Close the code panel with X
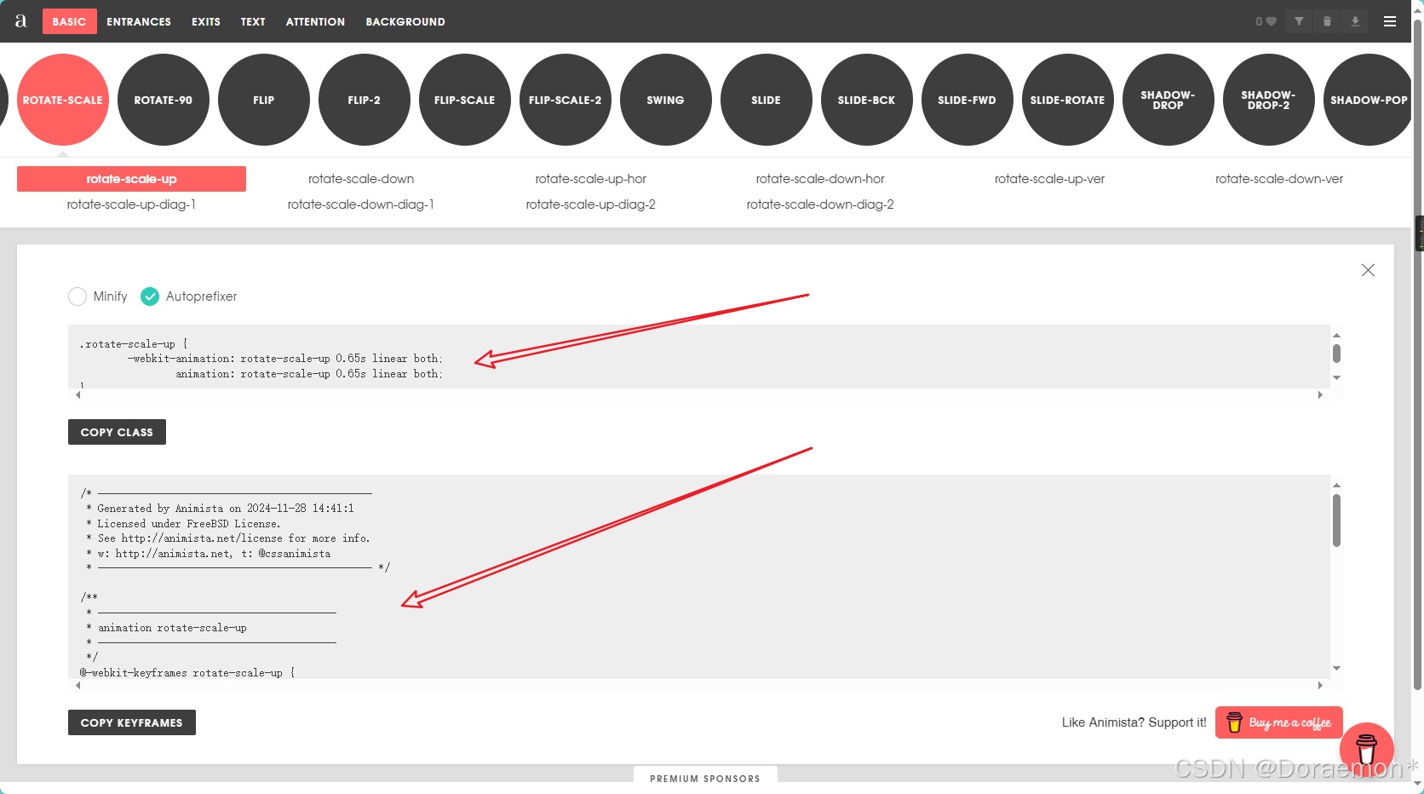1424x794 pixels. pyautogui.click(x=1368, y=270)
